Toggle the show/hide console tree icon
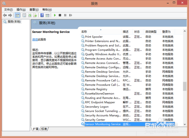The image size is (189, 138). pyautogui.click(x=17, y=15)
